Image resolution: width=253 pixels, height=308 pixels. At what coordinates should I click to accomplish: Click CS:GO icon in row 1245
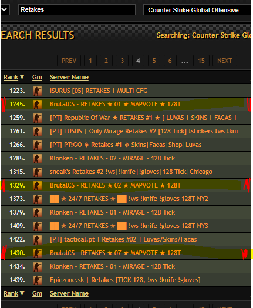(x=38, y=105)
